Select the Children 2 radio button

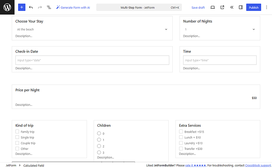point(99,146)
